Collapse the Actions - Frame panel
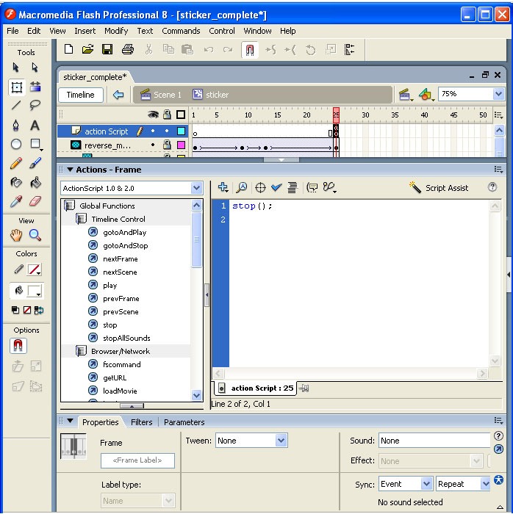The height and width of the screenshot is (514, 513). click(x=70, y=170)
